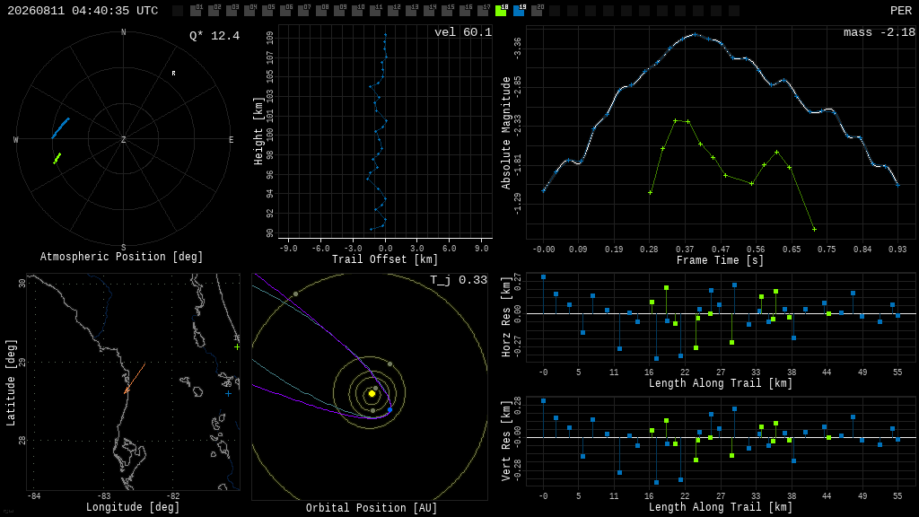Click station indicator 20 in top bar
Screen dimensions: 919x517
537,11
